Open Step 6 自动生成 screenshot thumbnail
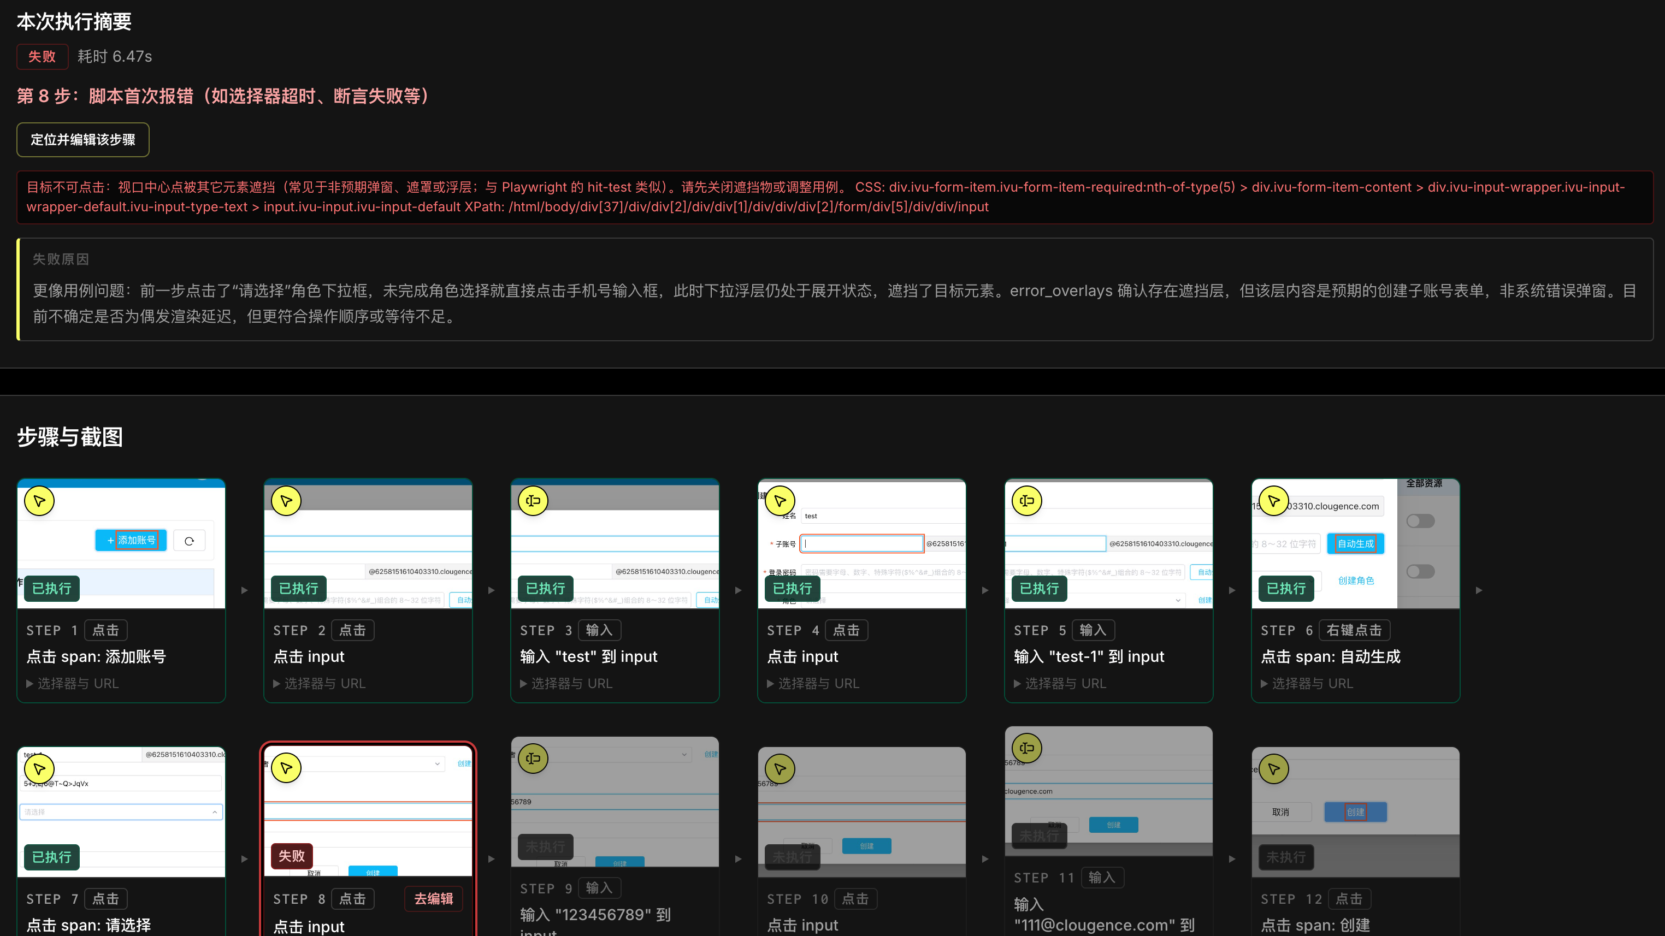 tap(1355, 544)
